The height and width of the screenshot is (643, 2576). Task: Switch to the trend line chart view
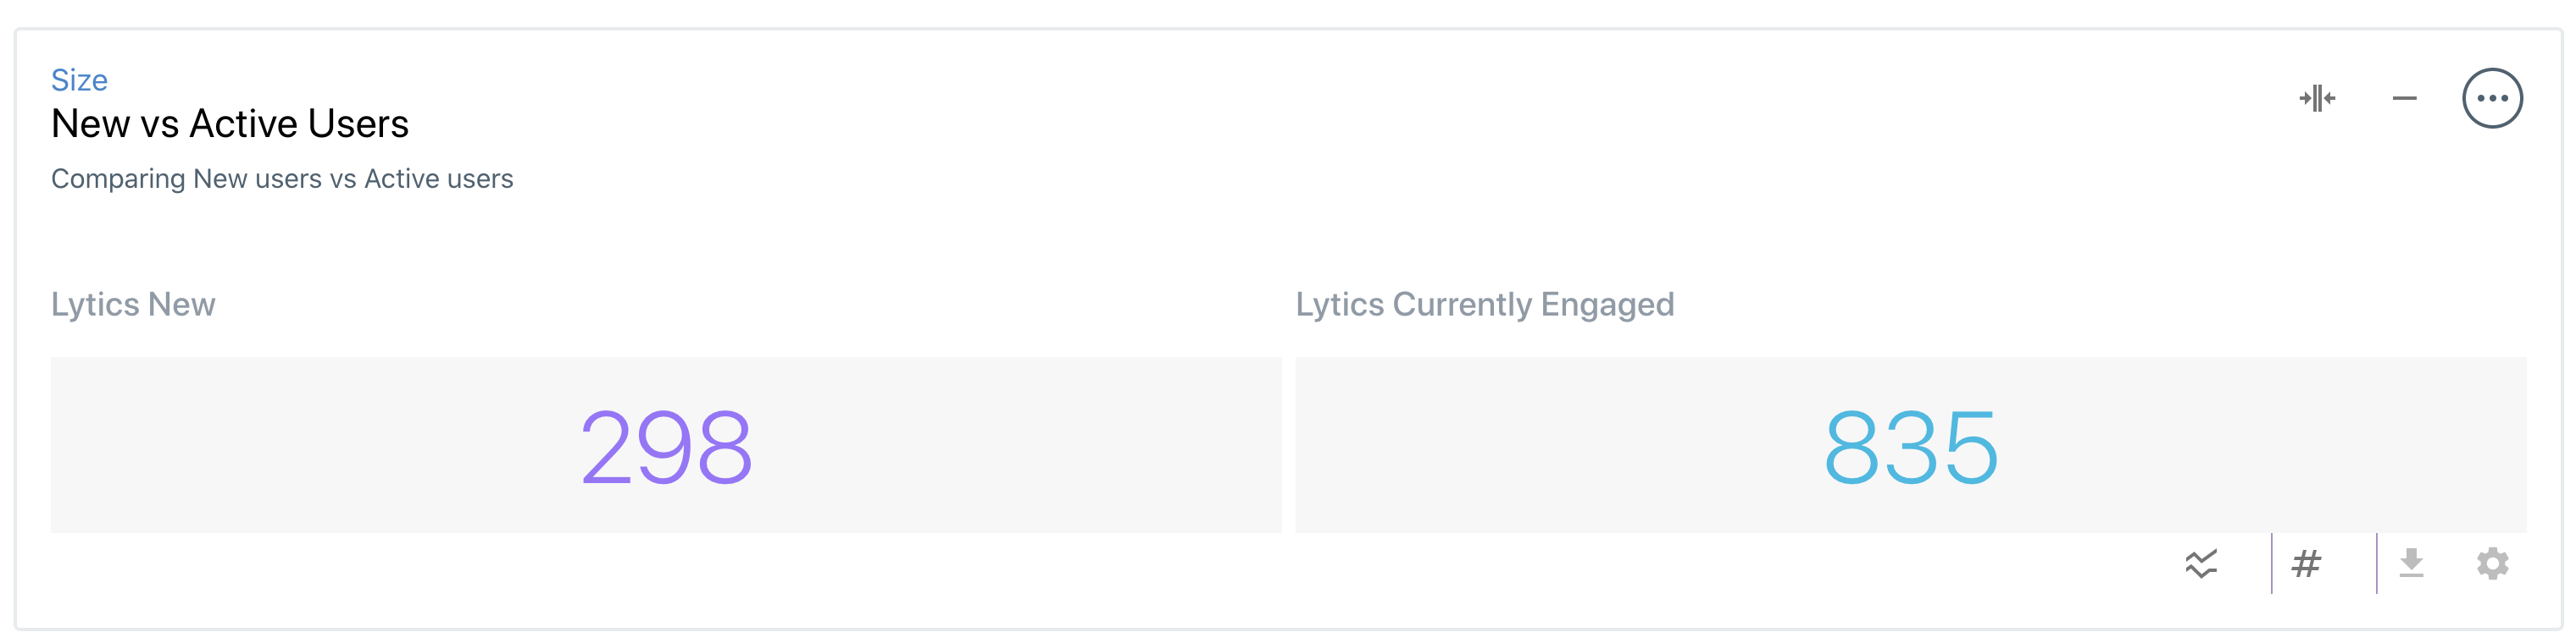[2200, 564]
